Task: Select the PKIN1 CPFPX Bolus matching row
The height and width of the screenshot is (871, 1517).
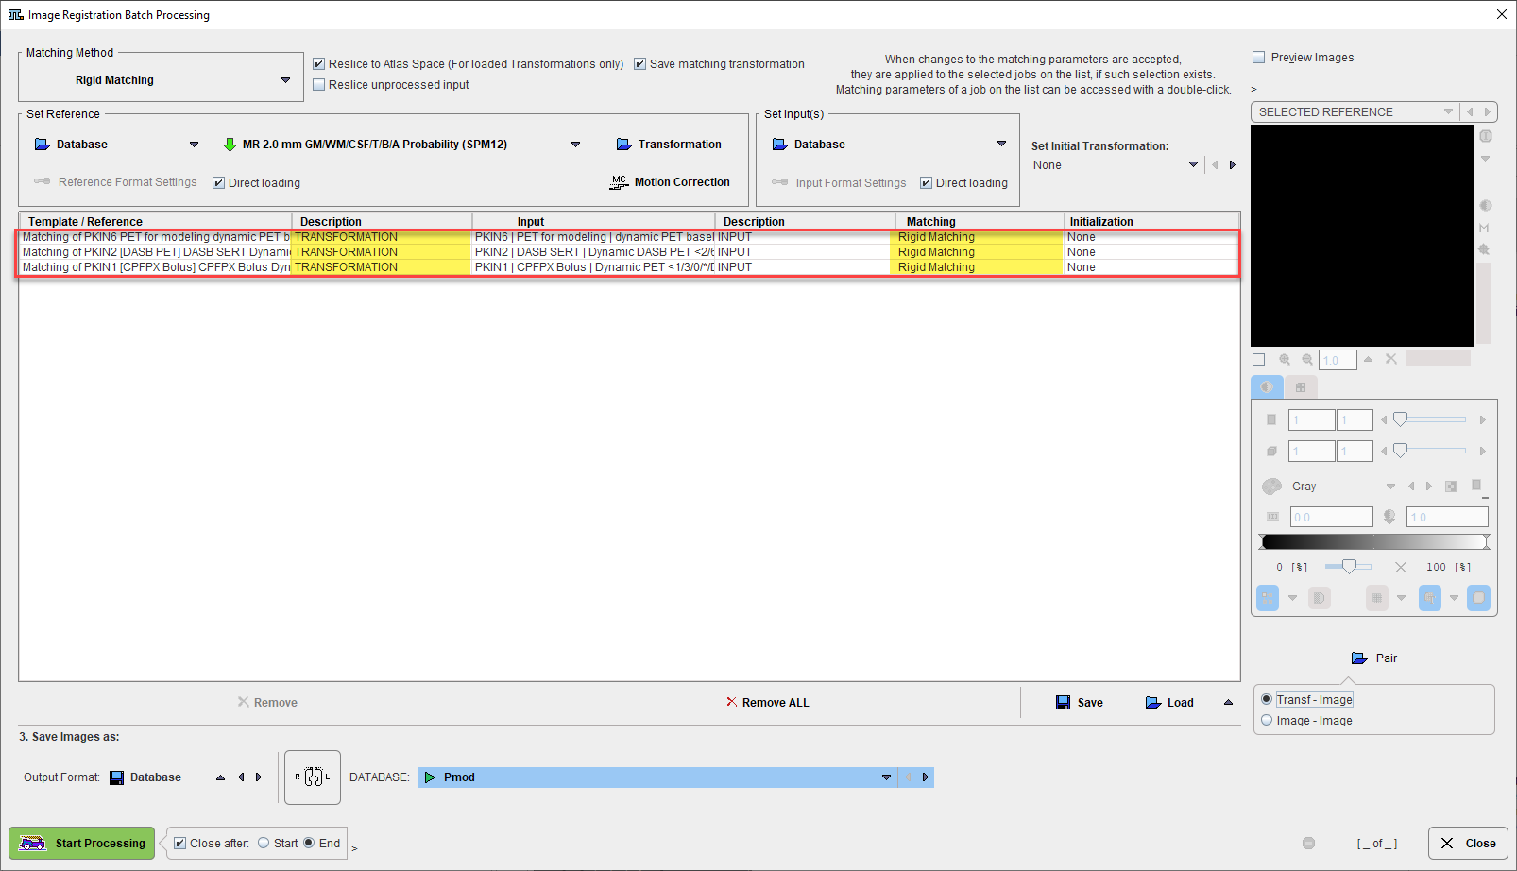Action: (x=629, y=267)
